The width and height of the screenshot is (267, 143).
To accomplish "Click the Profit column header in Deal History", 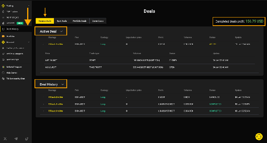I will click(x=161, y=90).
